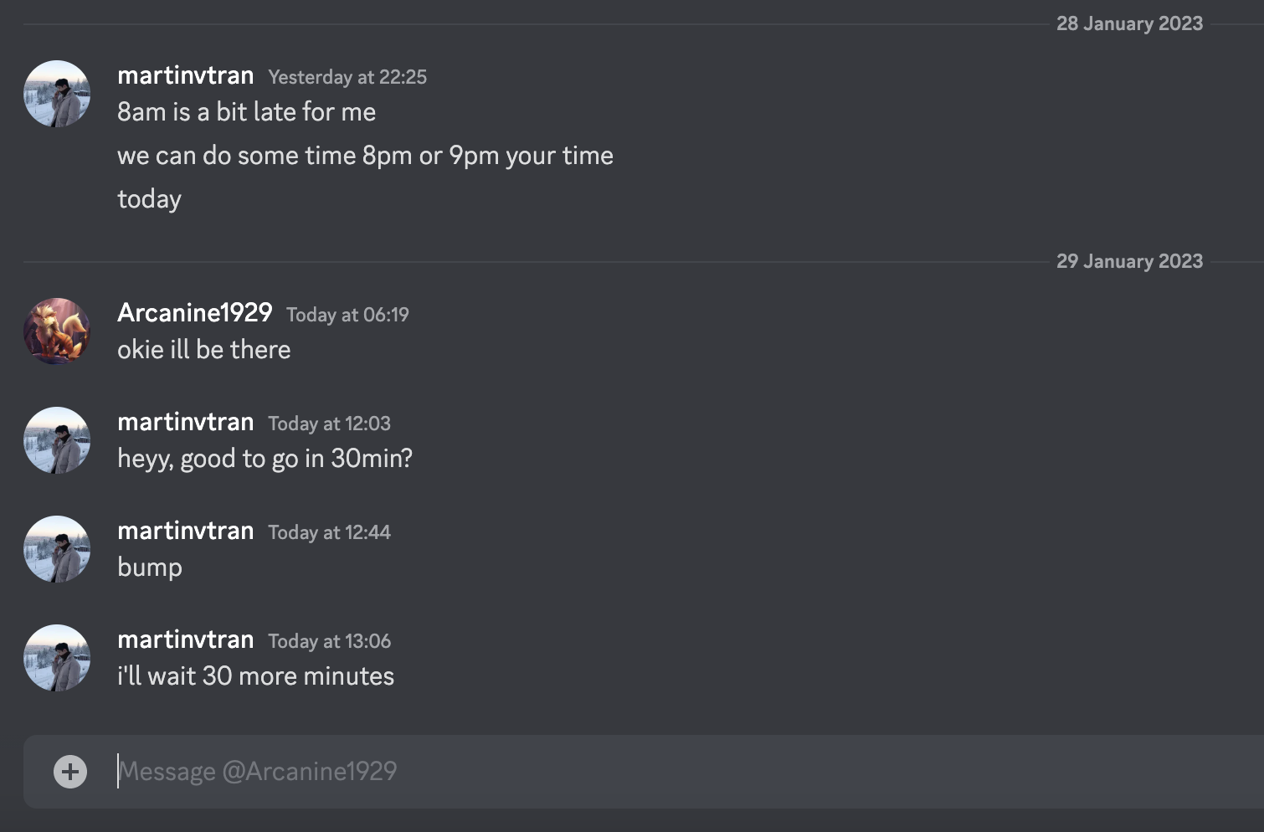Click the plus attachment button
The height and width of the screenshot is (832, 1264).
(x=70, y=771)
